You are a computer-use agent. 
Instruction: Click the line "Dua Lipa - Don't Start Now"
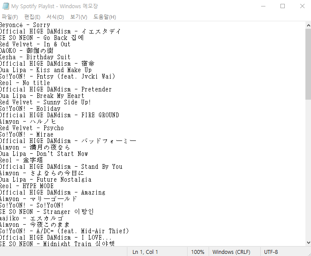pyautogui.click(x=44, y=154)
